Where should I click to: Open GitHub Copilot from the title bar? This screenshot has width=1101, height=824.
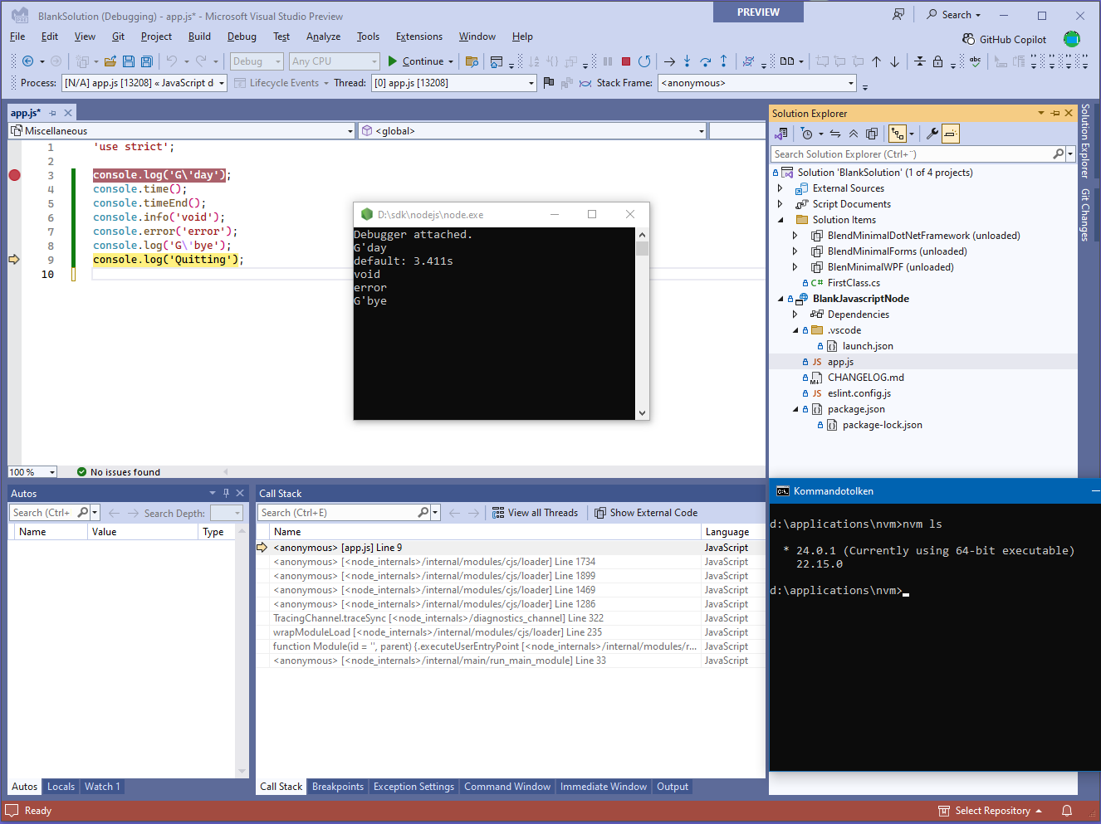(x=1004, y=38)
